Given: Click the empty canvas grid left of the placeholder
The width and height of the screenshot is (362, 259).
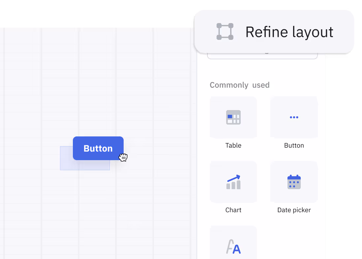Looking at the screenshot, I should [30, 158].
